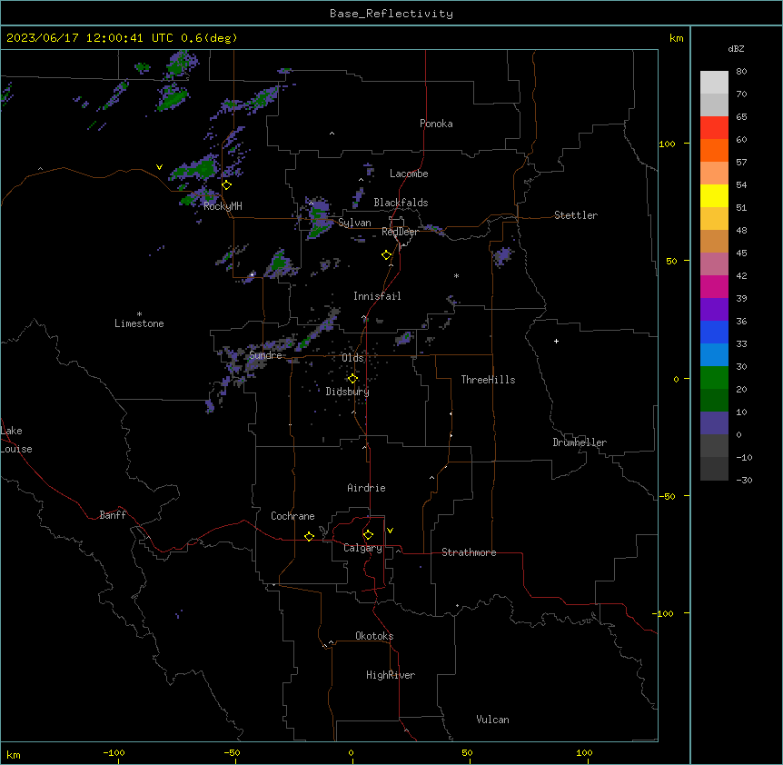The height and width of the screenshot is (765, 783).
Task: Click the radar echo west of Sylvan
Action: [x=318, y=218]
